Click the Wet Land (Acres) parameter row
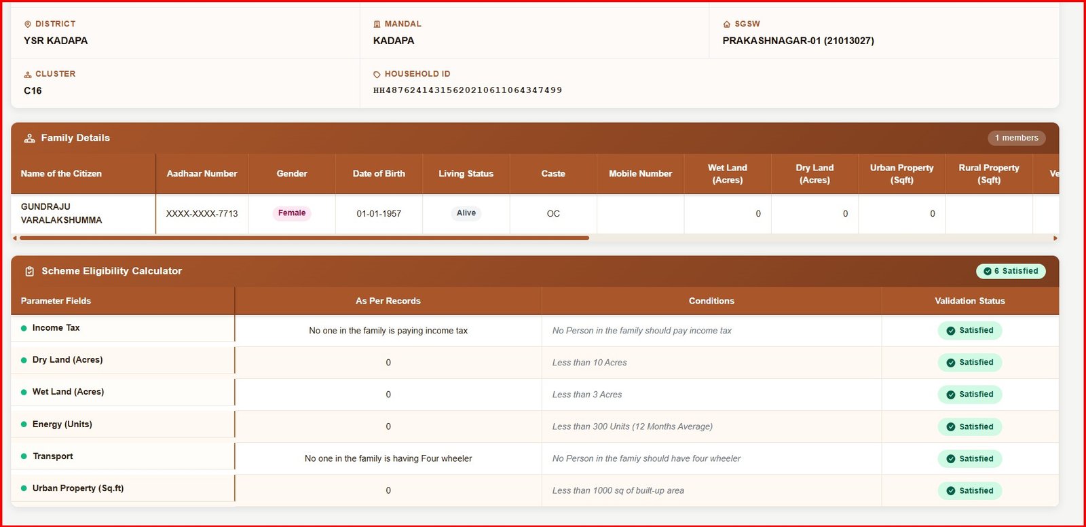This screenshot has height=527, width=1086. (x=535, y=395)
